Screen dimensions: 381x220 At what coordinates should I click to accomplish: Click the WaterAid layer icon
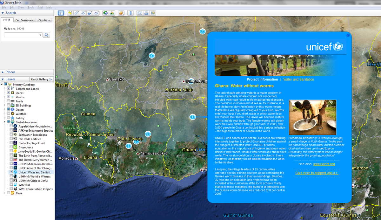tap(16, 185)
